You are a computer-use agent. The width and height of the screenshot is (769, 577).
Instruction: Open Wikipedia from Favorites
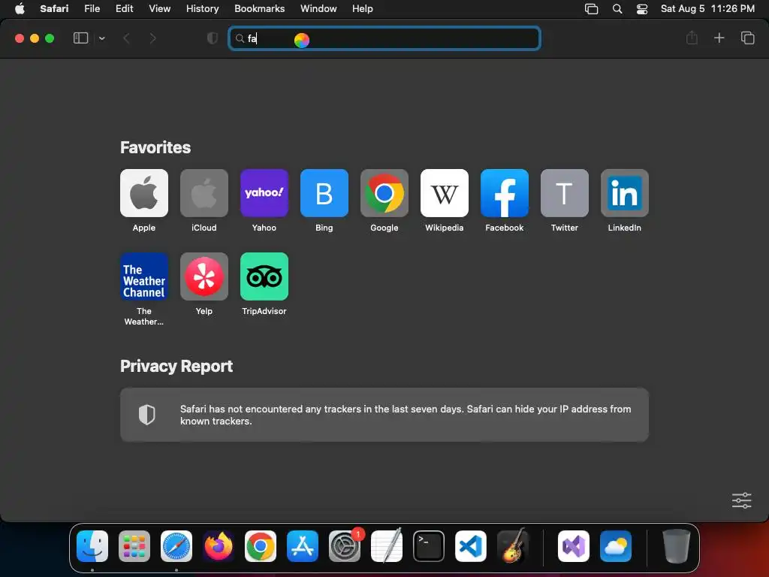click(445, 193)
